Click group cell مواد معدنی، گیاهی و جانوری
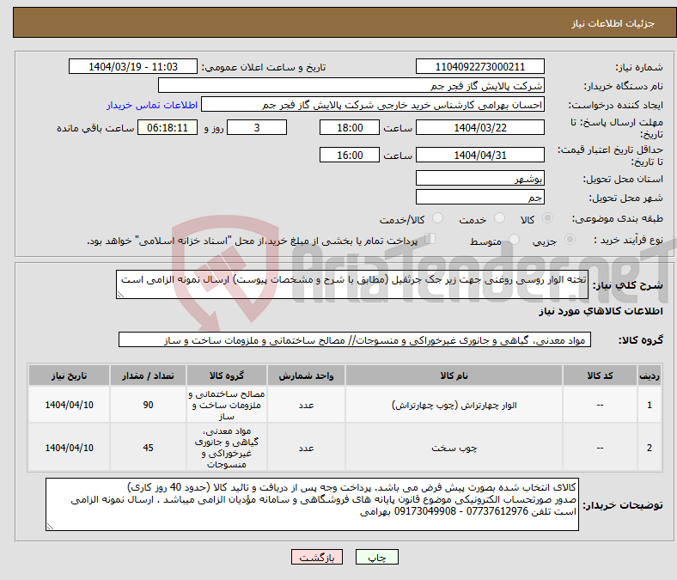This screenshot has width=677, height=580. (227, 448)
